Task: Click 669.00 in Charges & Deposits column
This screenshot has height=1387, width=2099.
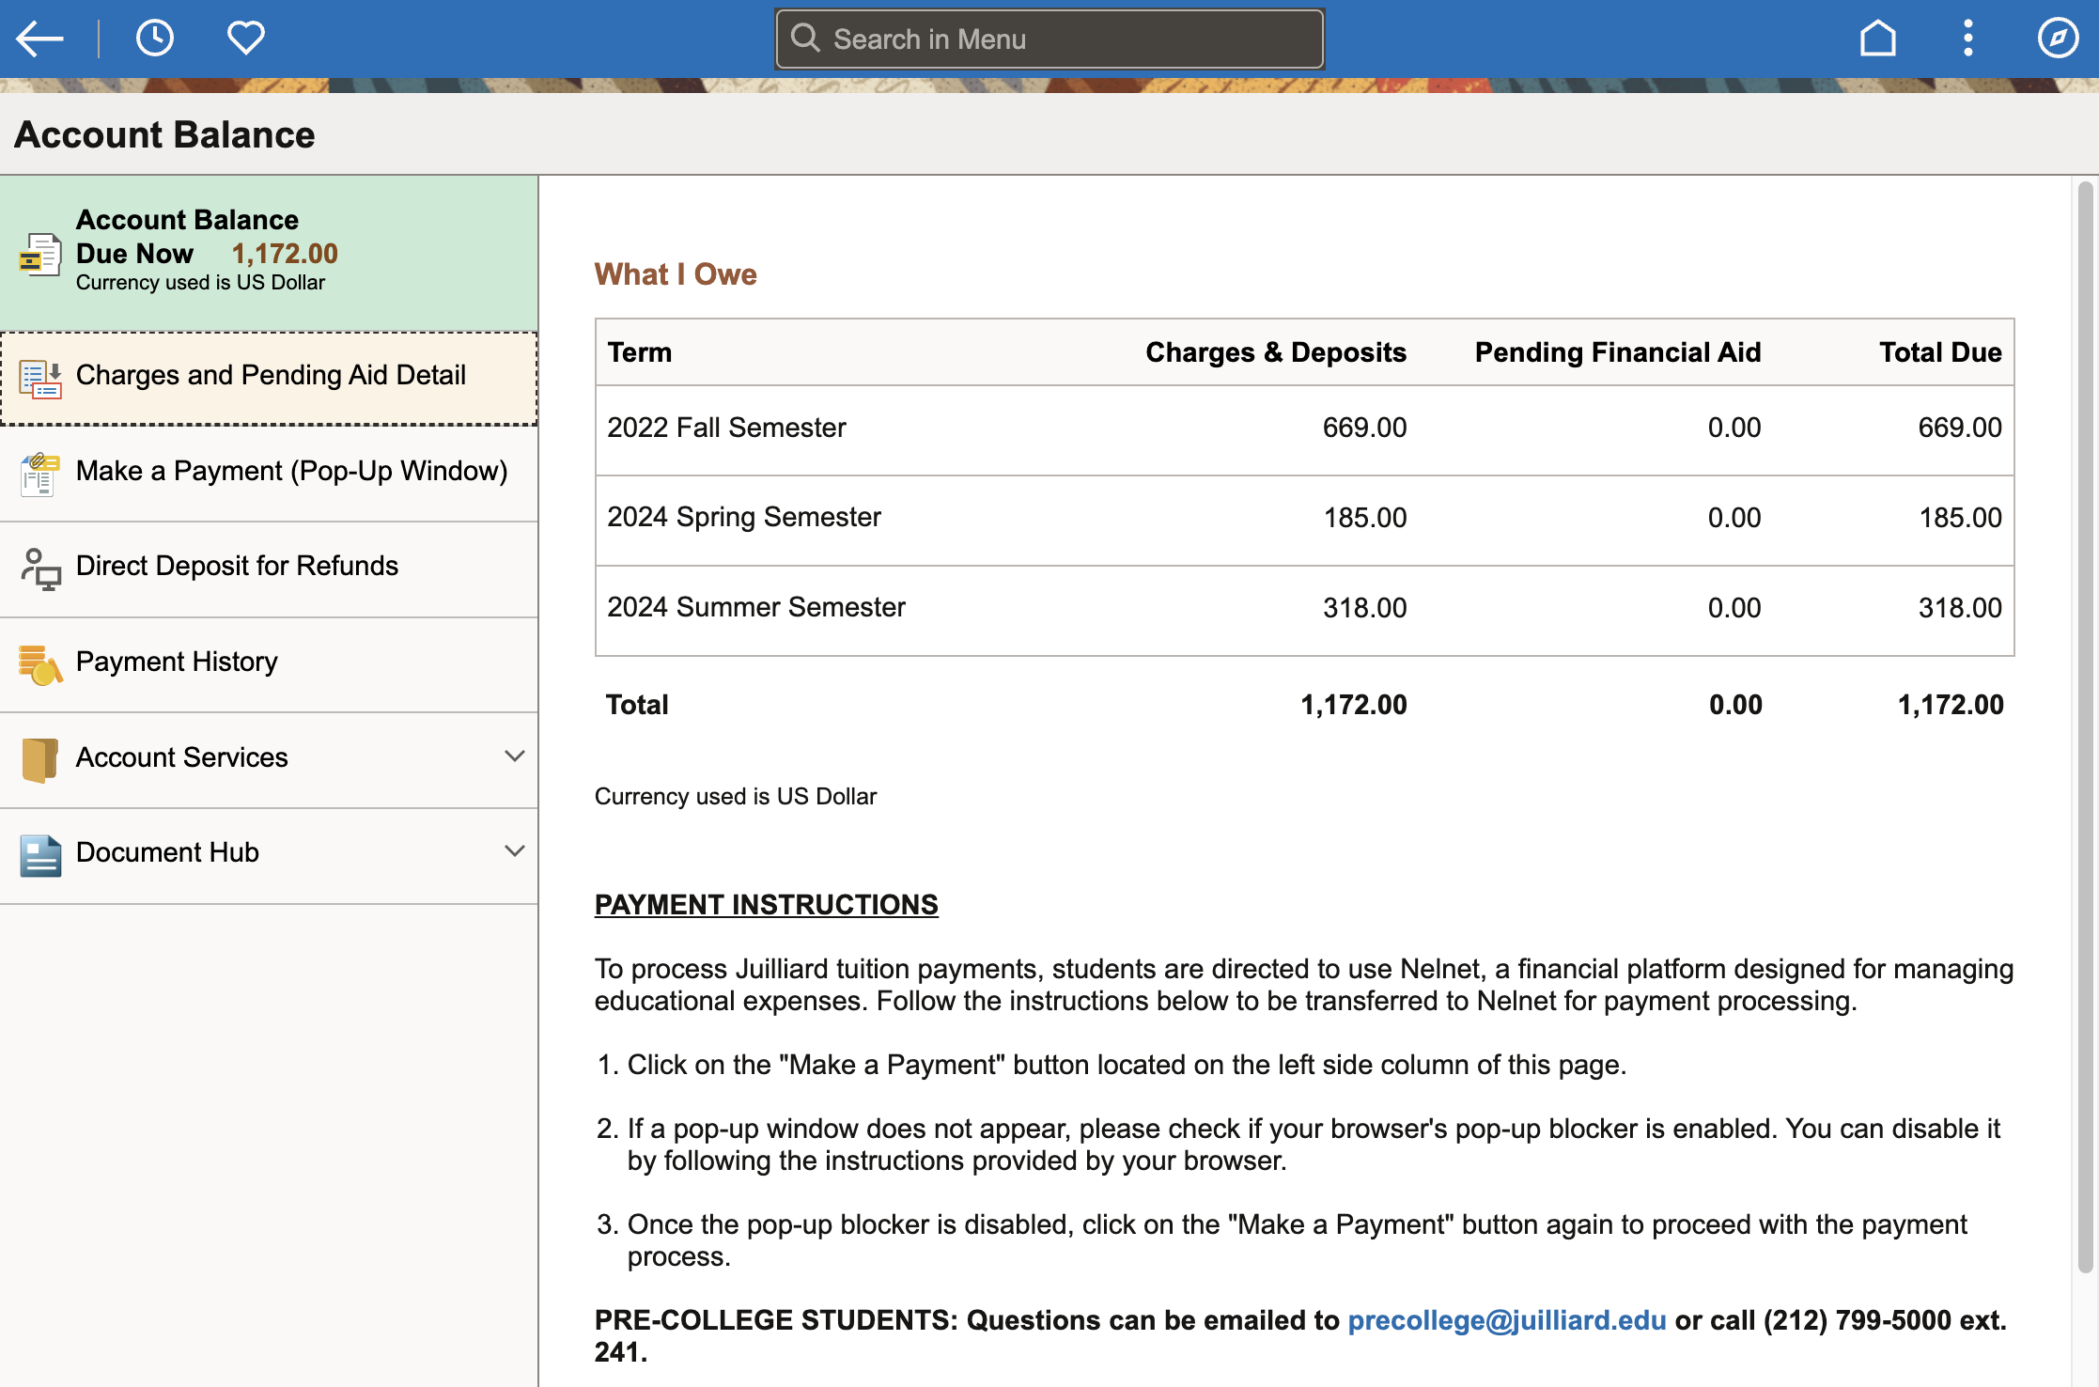Action: coord(1364,428)
